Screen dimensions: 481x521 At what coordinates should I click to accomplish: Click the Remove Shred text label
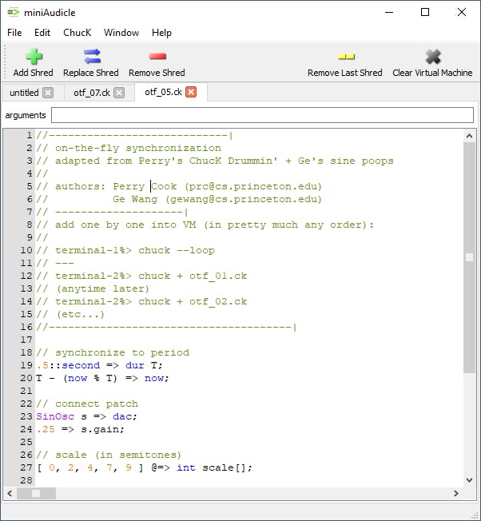tap(157, 73)
